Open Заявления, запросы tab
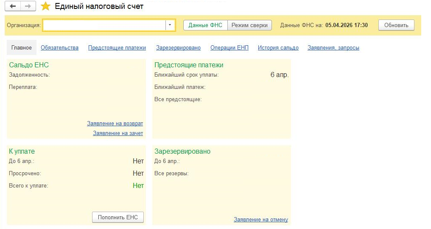 [x=333, y=48]
